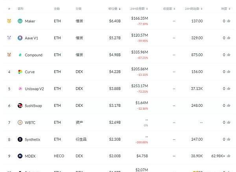The height and width of the screenshot is (172, 236).
Task: Click the Maker logo icon
Action: [x=20, y=21]
